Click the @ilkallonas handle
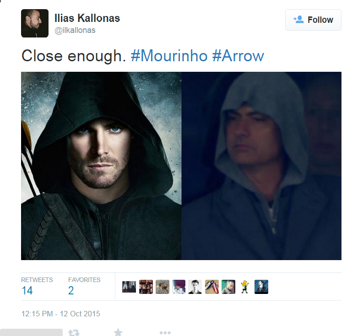This screenshot has height=336, width=363. tap(75, 30)
